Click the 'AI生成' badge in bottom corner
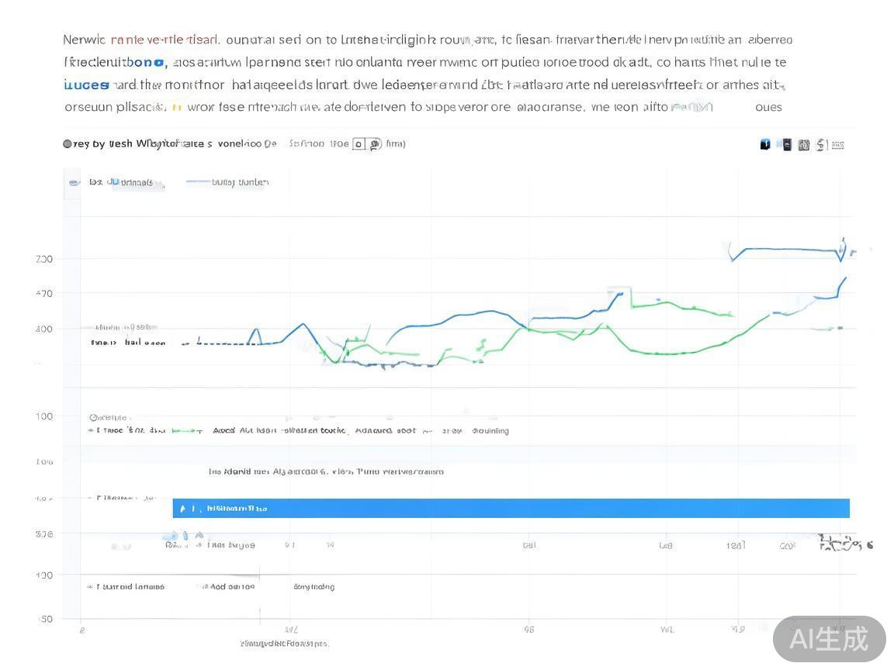The image size is (894, 670). tap(829, 639)
